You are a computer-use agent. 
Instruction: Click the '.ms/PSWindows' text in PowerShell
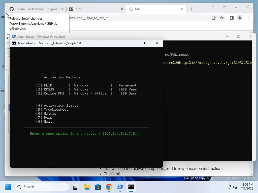(x=176, y=55)
